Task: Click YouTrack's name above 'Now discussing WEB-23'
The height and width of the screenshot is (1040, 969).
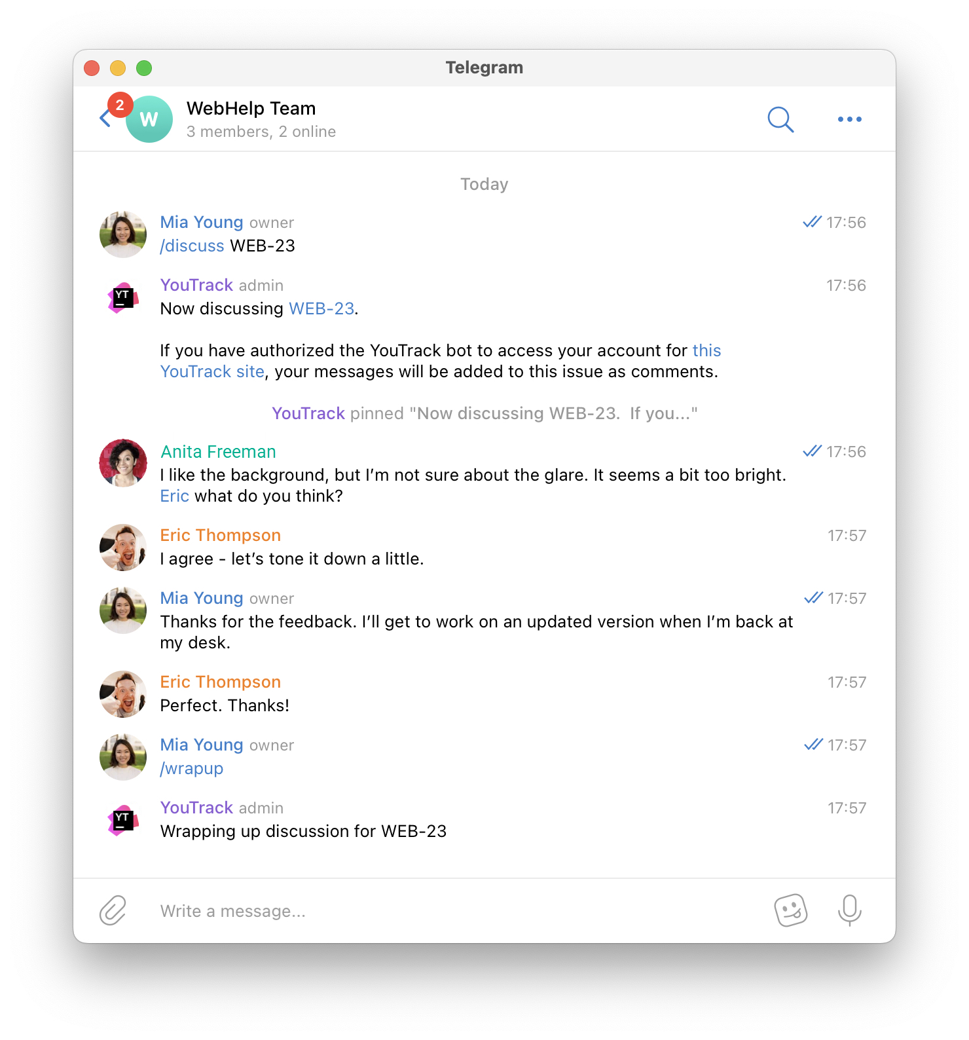Action: [197, 285]
